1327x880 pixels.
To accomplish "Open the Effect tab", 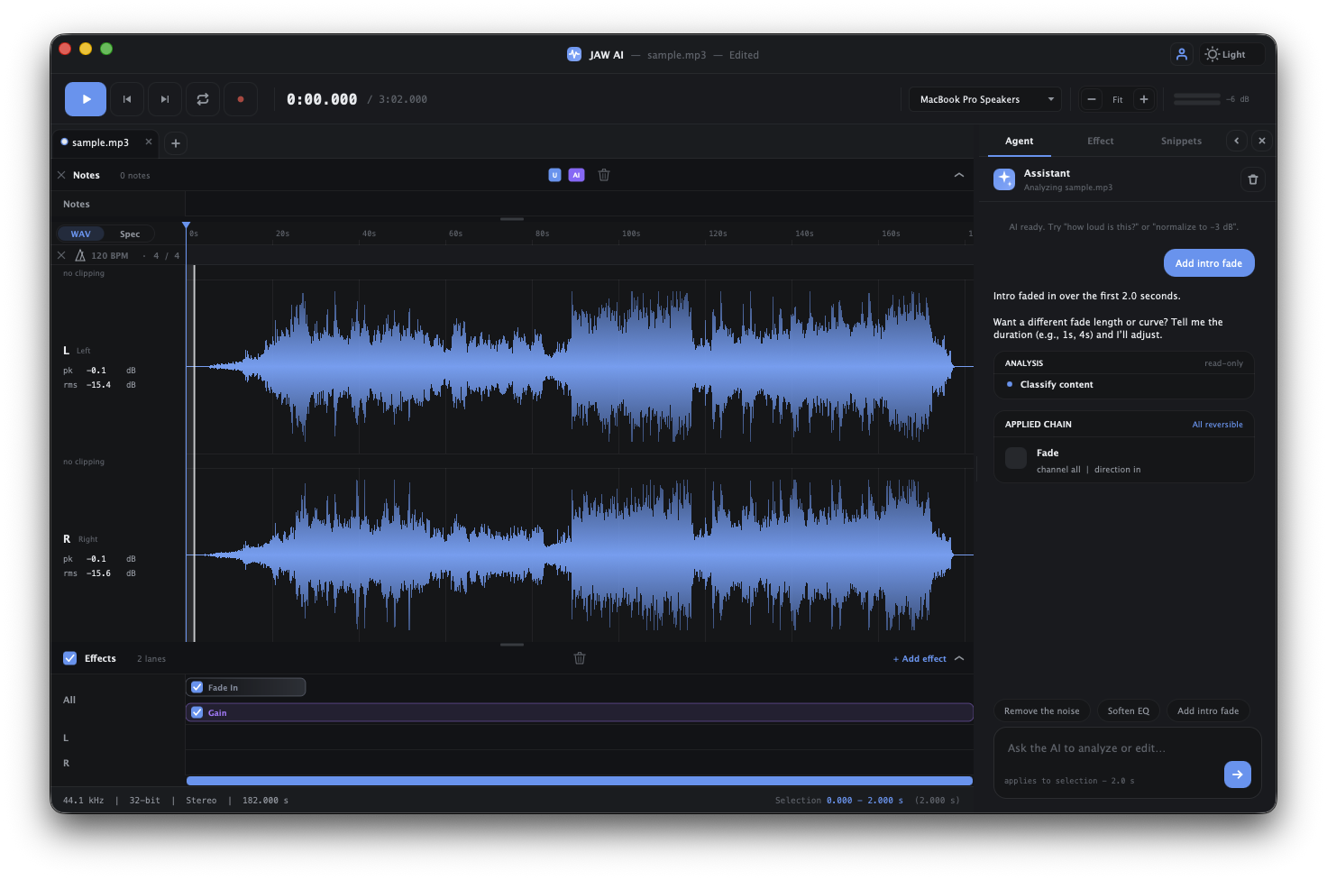I will (1100, 141).
